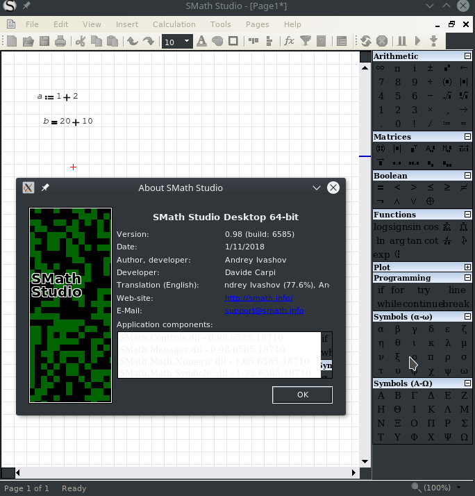Insert the infinity symbol from Arithmetic panel
The image size is (475, 496).
381,69
